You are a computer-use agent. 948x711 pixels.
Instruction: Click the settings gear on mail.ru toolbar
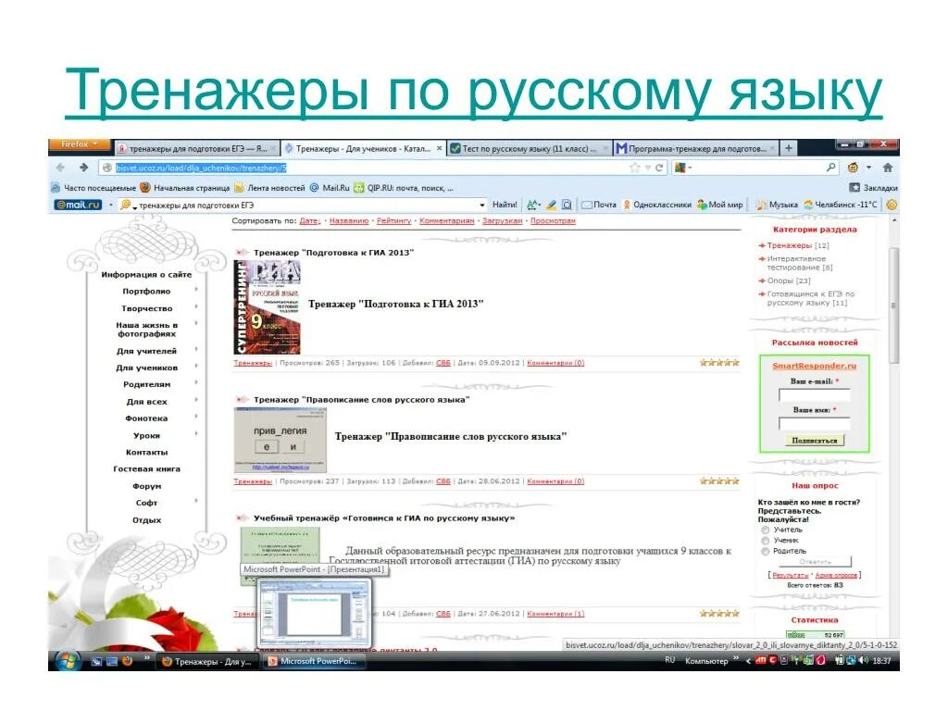pyautogui.click(x=892, y=205)
